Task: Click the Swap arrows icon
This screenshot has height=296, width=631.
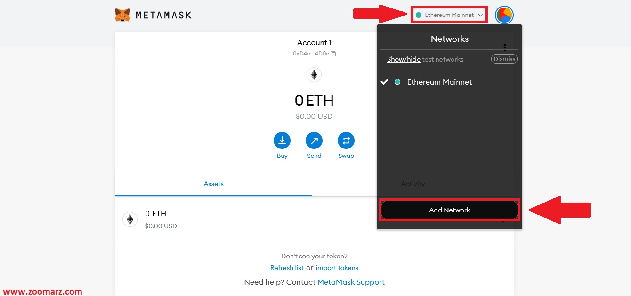Action: 346,140
